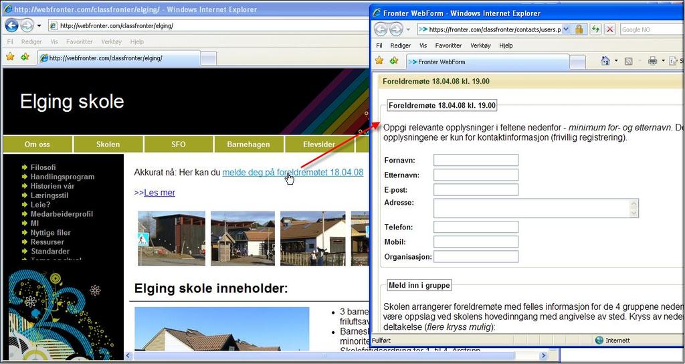Screen dimensions: 685x364
Task: Go forward in the Fronter WebForm window
Action: 396,29
